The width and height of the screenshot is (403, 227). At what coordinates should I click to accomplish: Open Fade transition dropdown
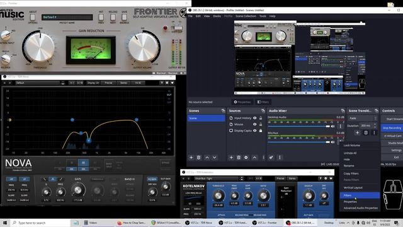click(x=363, y=118)
